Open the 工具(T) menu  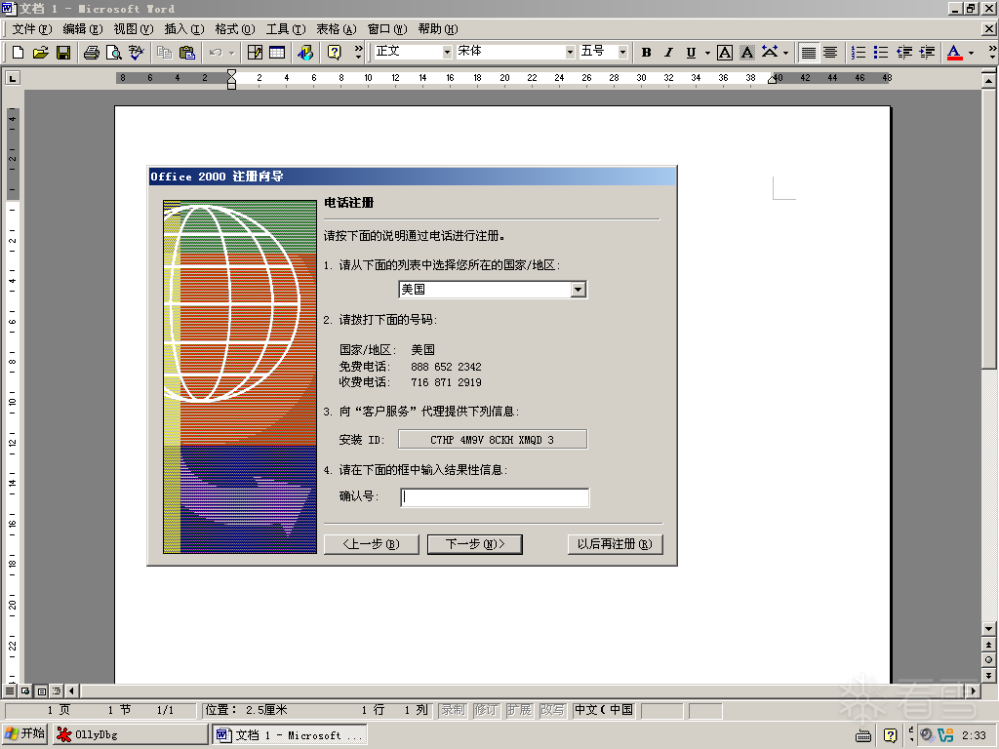click(x=286, y=29)
